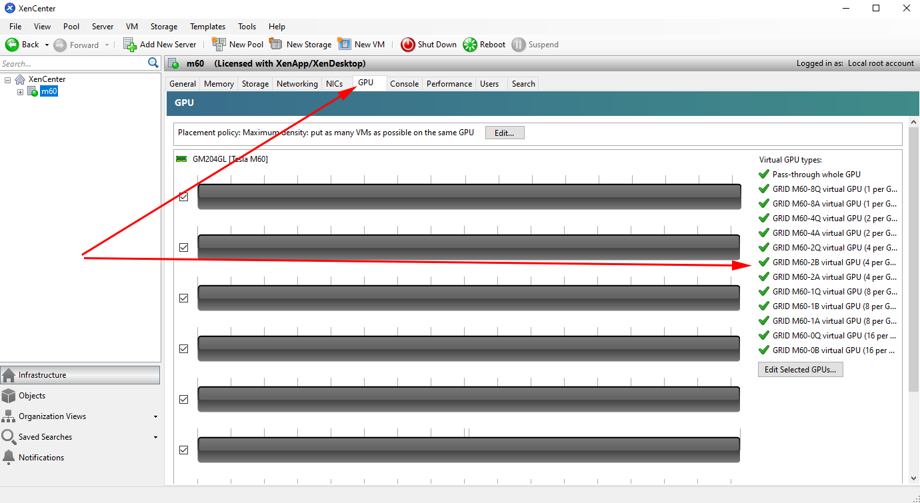This screenshot has width=920, height=503.
Task: Click the Edit Selected GPUs... button
Action: coord(801,370)
